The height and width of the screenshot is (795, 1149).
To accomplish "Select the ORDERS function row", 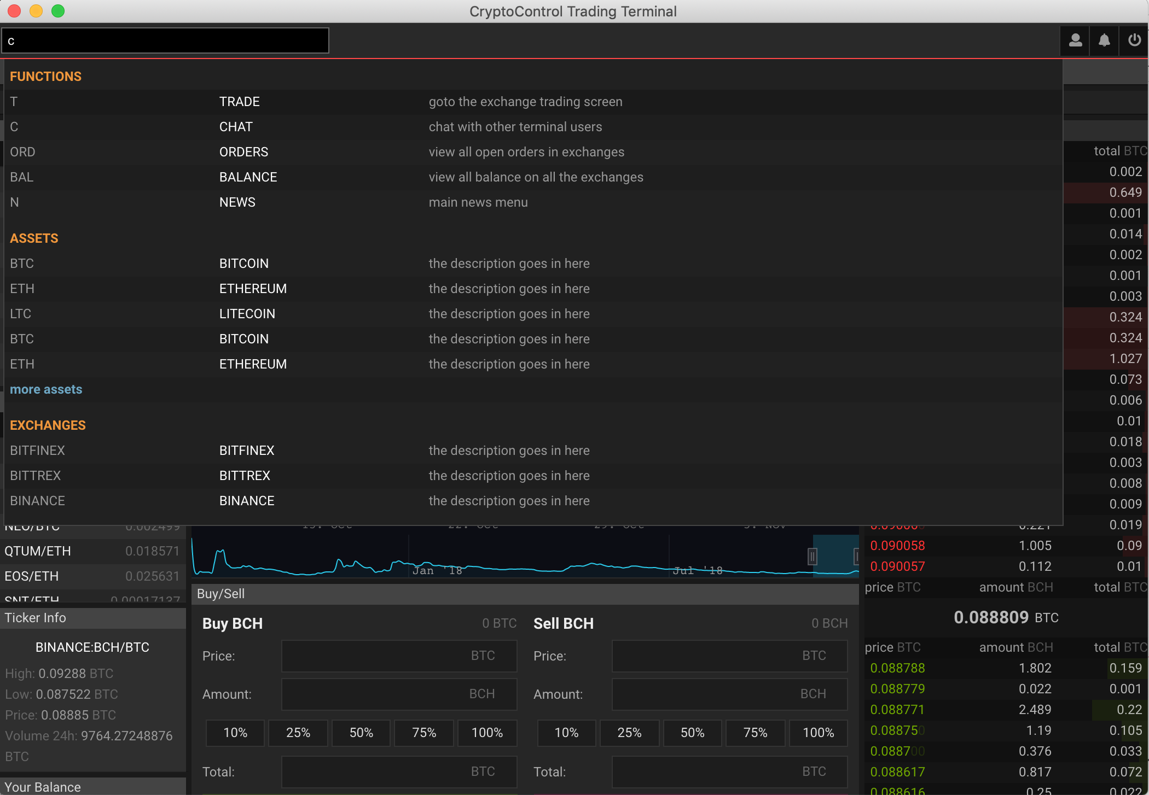I will coord(533,152).
